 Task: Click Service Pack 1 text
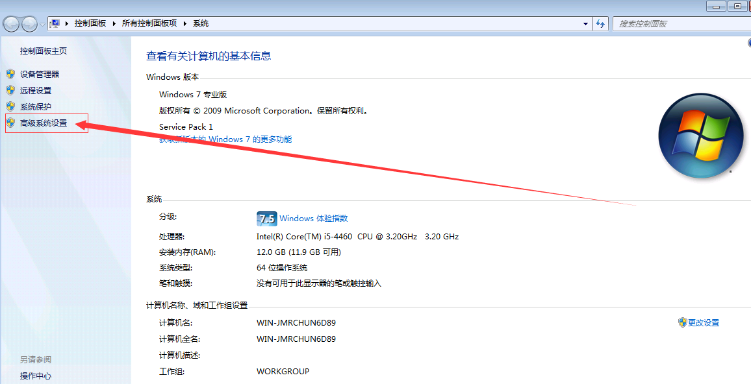(186, 126)
